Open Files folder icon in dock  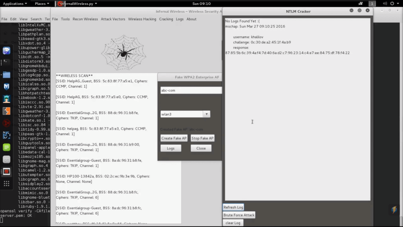7,75
